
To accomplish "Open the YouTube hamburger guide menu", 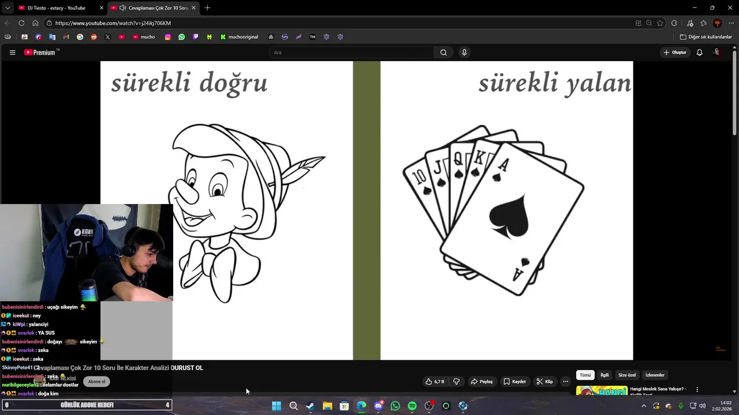I will tap(12, 52).
